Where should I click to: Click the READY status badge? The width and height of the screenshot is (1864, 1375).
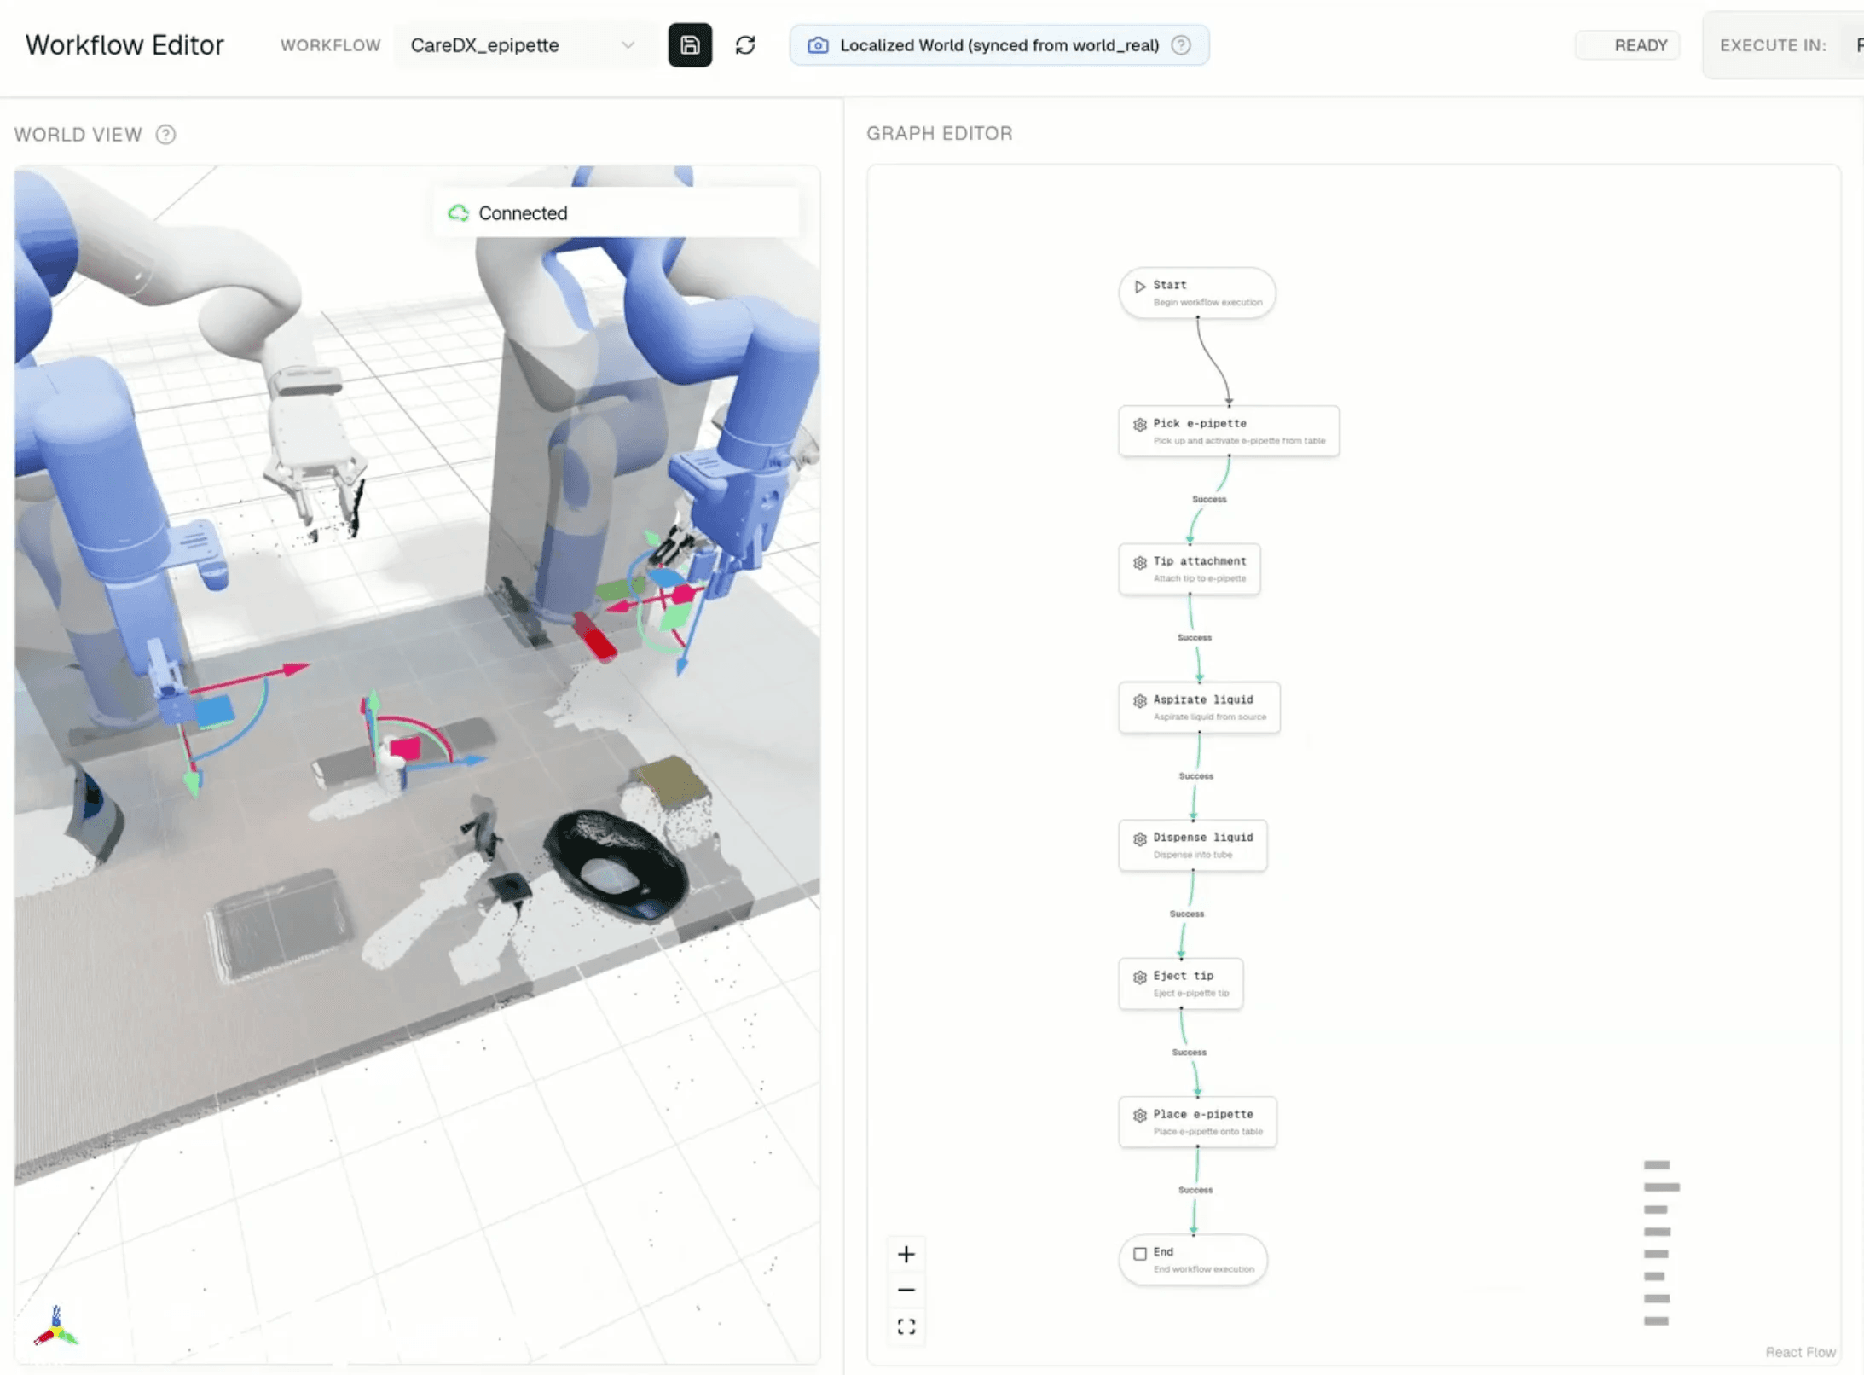[x=1627, y=45]
